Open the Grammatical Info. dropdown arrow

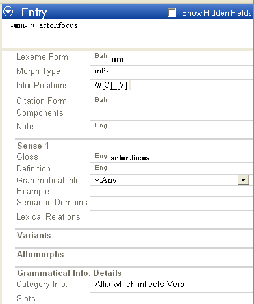(244, 180)
